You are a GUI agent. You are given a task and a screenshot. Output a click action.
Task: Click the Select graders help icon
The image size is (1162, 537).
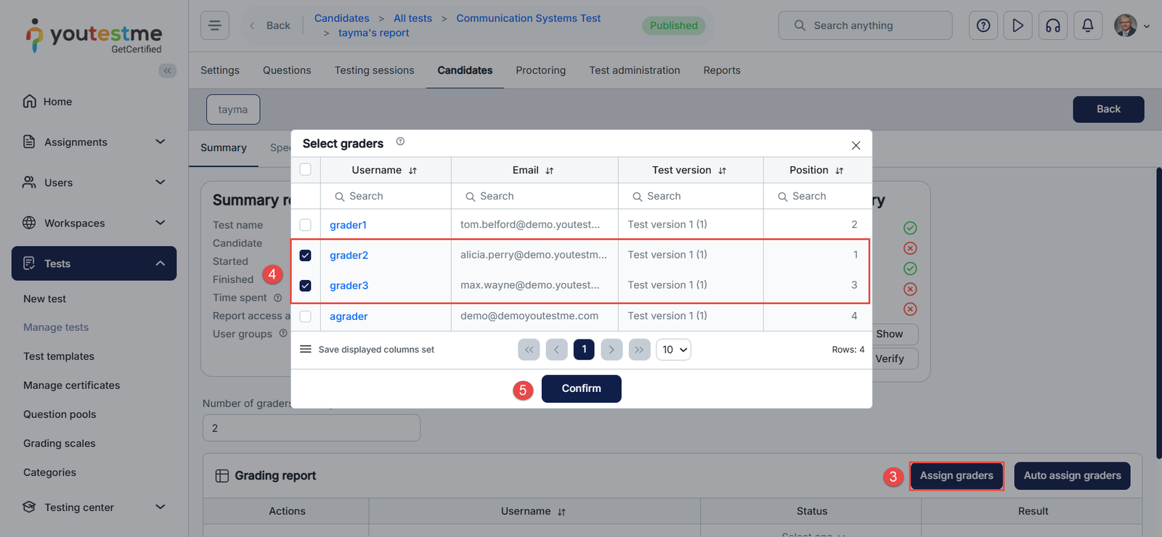click(x=400, y=142)
